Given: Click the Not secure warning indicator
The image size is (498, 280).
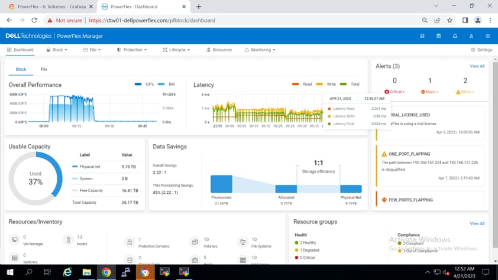Looking at the screenshot, I should (x=65, y=20).
